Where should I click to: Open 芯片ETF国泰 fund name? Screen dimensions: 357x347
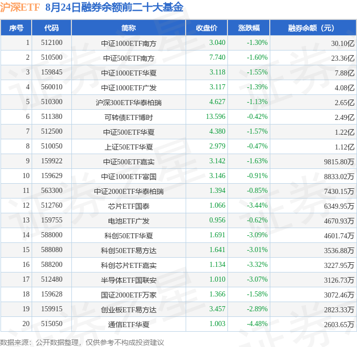[x=129, y=207]
